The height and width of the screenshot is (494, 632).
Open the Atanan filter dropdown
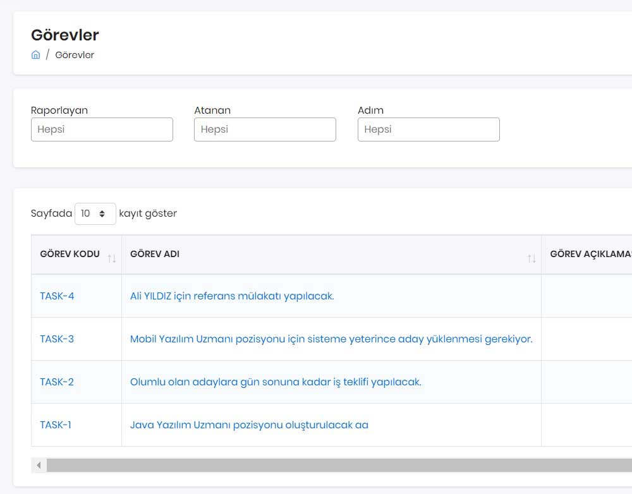coord(265,130)
